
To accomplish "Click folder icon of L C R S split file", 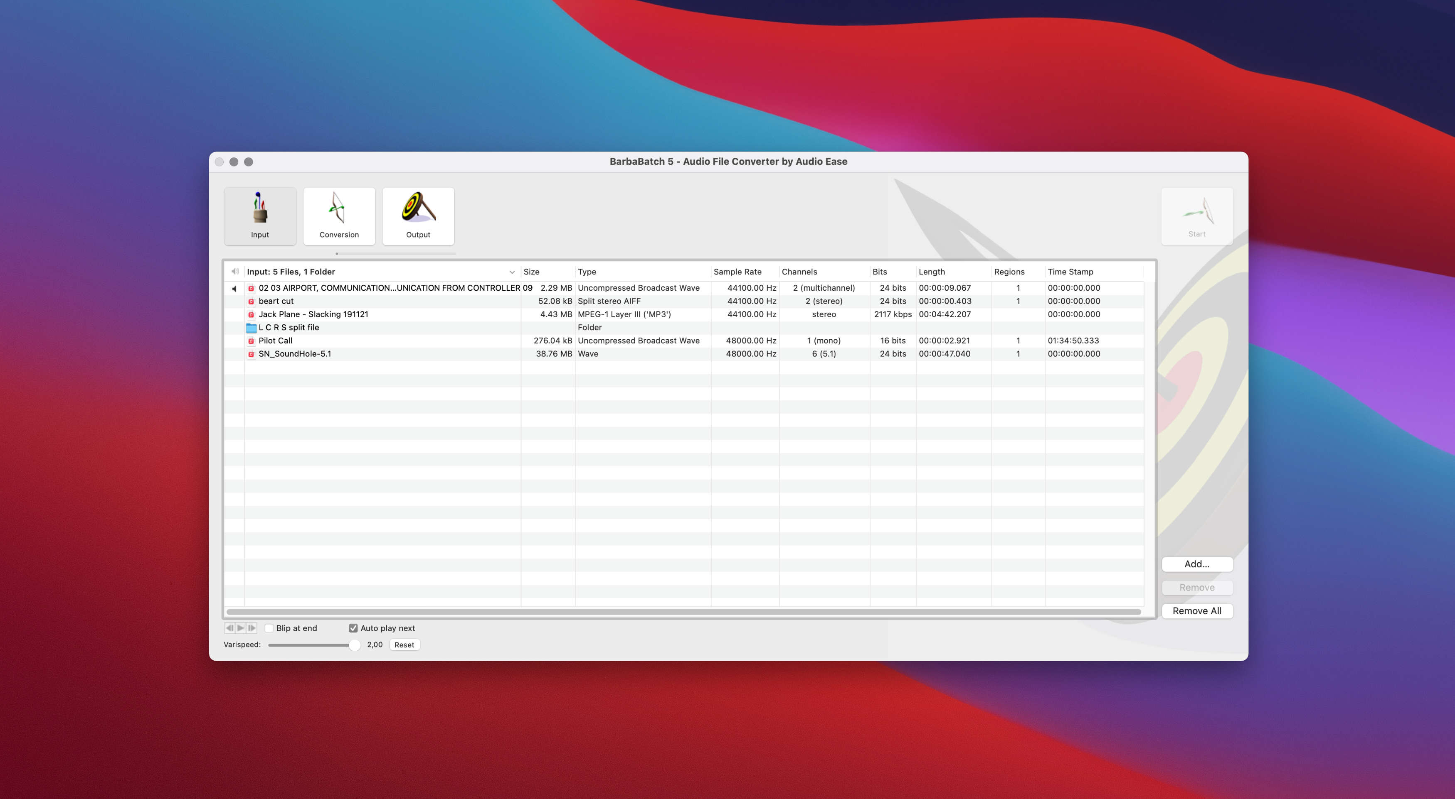I will coord(252,328).
